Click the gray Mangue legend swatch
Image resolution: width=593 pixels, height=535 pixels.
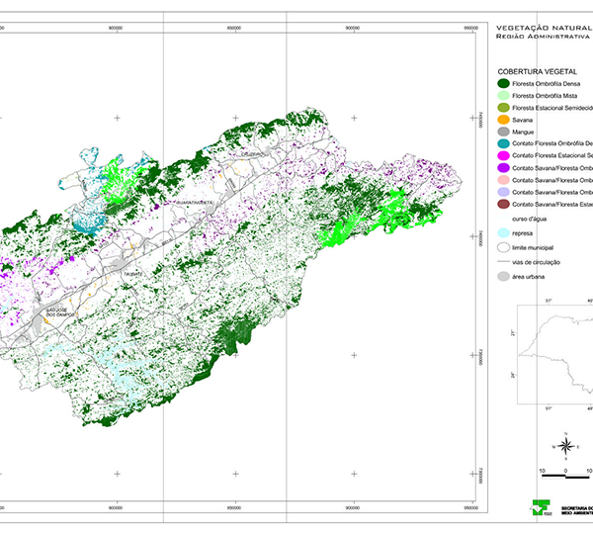pos(503,132)
